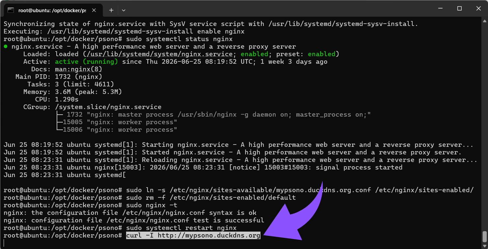488x249 pixels.
Task: Click 'Tasks: 3 (limit: 4611)' line
Action: pyautogui.click(x=71, y=84)
